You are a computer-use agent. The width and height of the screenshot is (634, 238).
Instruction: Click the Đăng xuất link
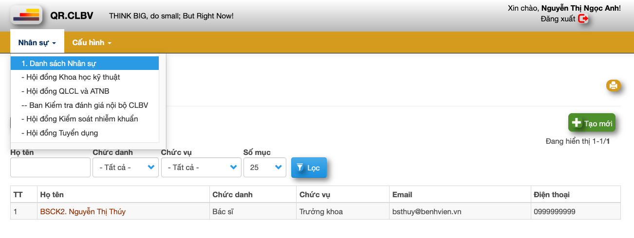click(558, 19)
